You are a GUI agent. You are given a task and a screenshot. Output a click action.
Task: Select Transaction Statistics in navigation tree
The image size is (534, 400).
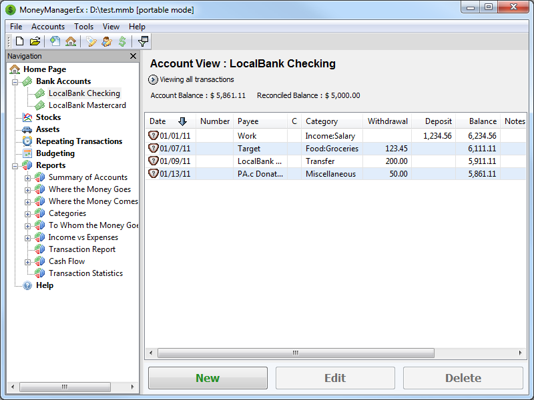coord(86,273)
